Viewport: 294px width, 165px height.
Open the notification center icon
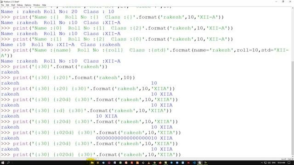pos(289,163)
